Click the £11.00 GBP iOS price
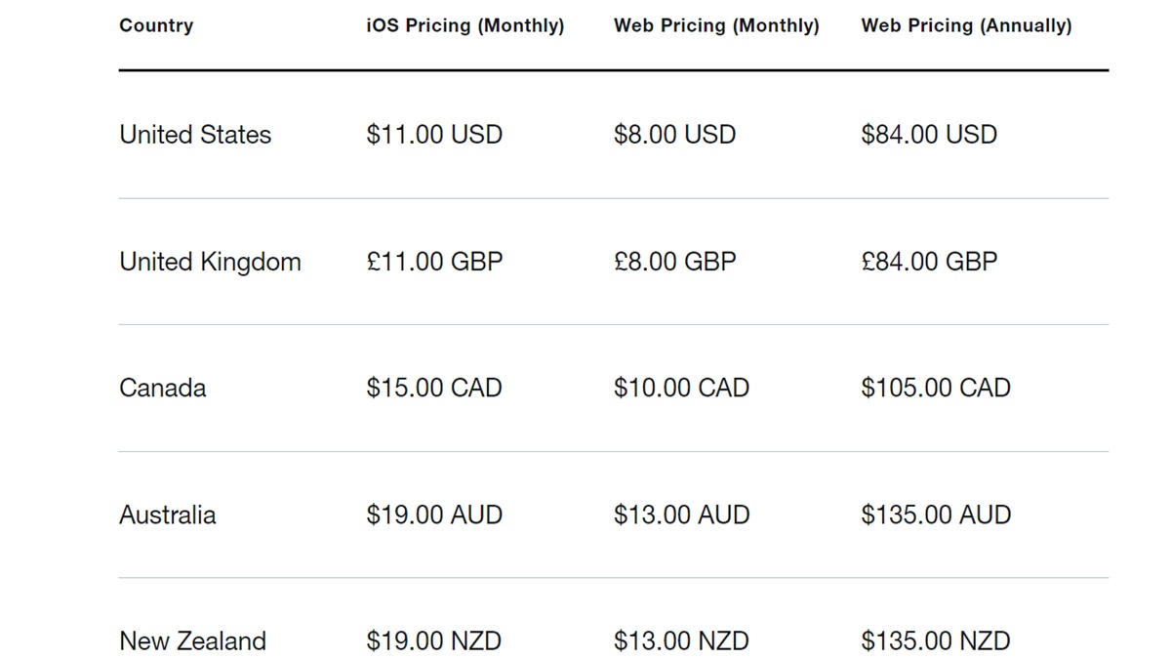 [434, 262]
